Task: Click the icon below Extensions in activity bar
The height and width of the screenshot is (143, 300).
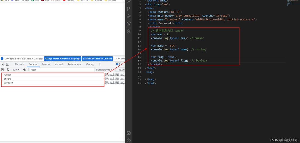Action: pyautogui.click(x=129, y=31)
